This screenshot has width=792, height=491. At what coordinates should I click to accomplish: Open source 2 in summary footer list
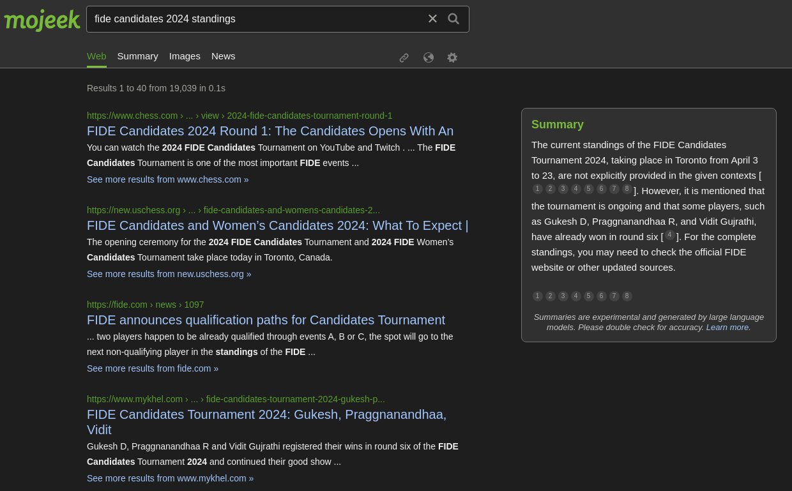click(551, 296)
